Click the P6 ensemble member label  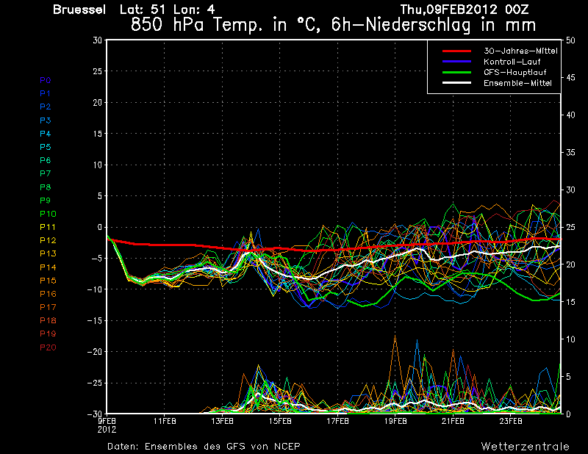(46, 160)
